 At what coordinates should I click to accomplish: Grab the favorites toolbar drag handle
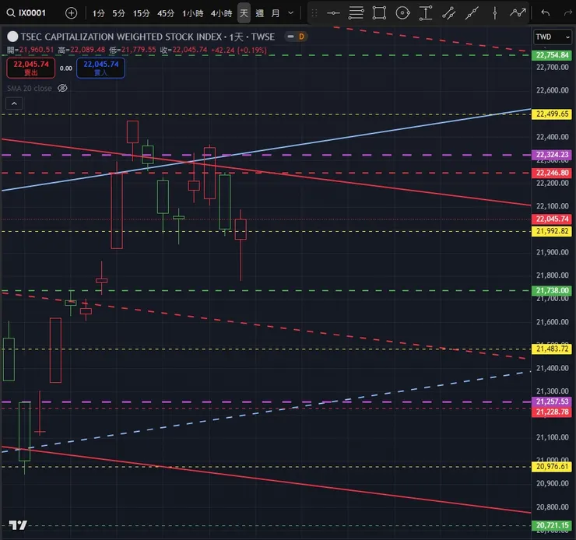[x=314, y=13]
